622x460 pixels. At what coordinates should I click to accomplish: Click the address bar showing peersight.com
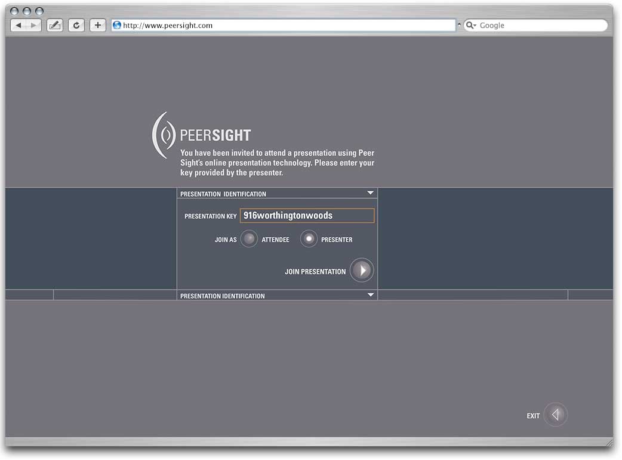pos(283,26)
